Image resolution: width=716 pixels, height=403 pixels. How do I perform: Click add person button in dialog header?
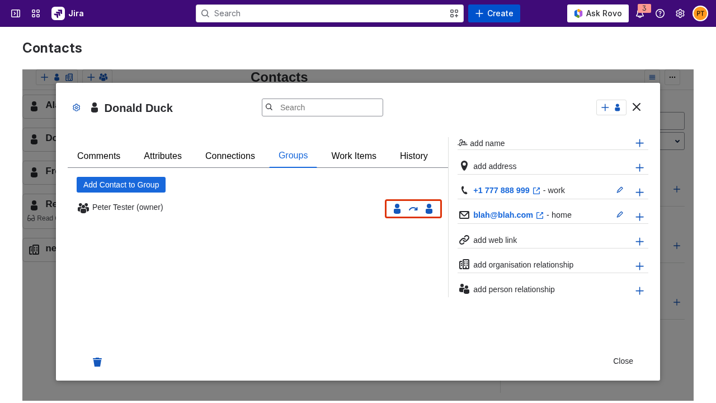611,107
